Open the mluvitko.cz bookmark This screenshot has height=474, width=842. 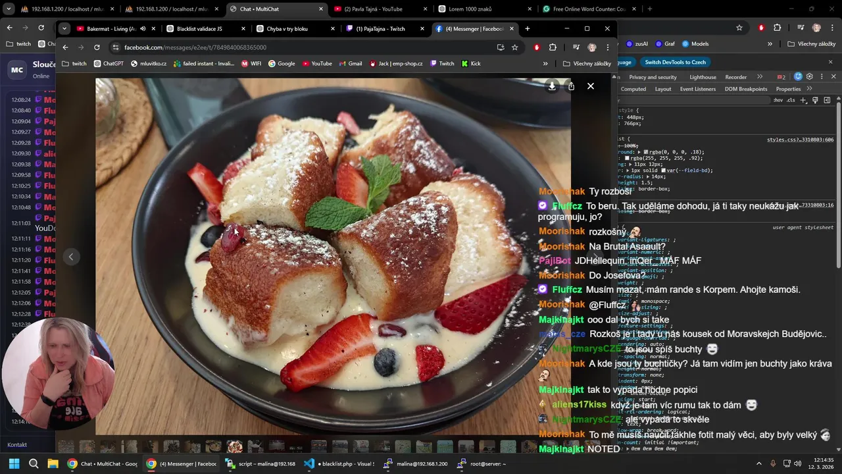149,64
